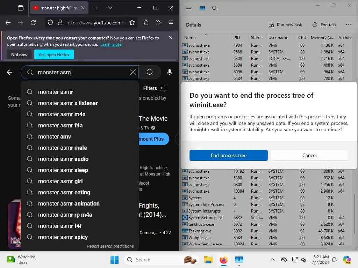The image size is (358, 268).
Task: Select suggestion monster asmr male
Action: click(79, 148)
